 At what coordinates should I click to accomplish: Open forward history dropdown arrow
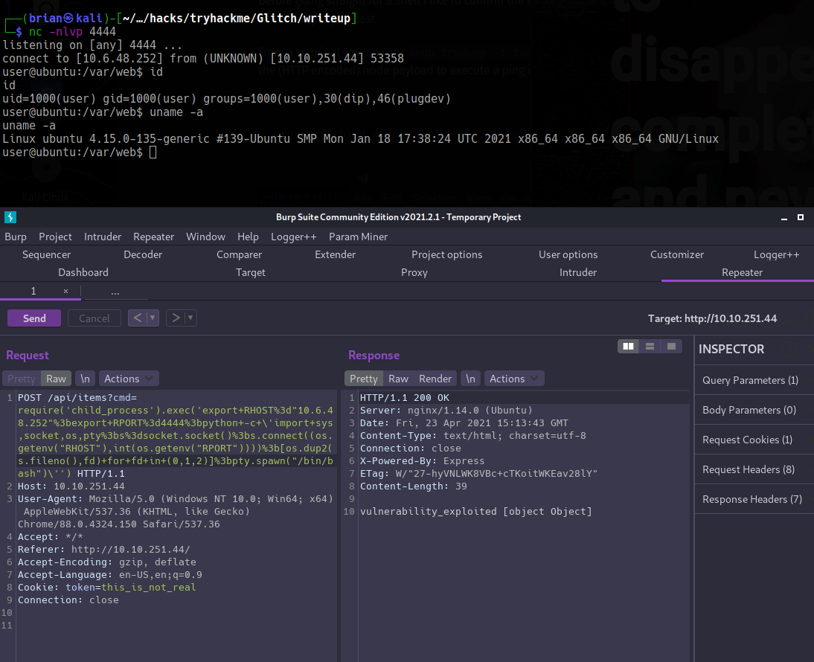pyautogui.click(x=190, y=318)
